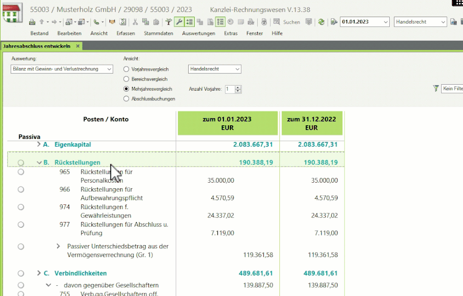
Task: Click the handshake toolbar icon
Action: pos(112,22)
